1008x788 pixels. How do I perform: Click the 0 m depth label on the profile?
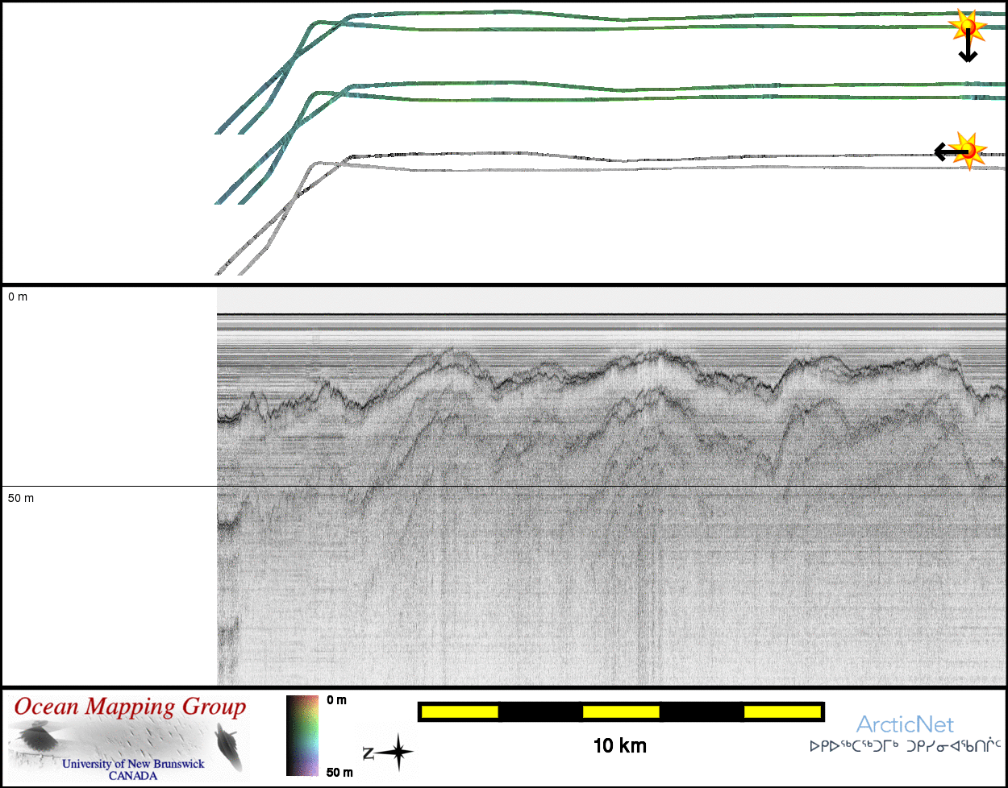[x=18, y=297]
